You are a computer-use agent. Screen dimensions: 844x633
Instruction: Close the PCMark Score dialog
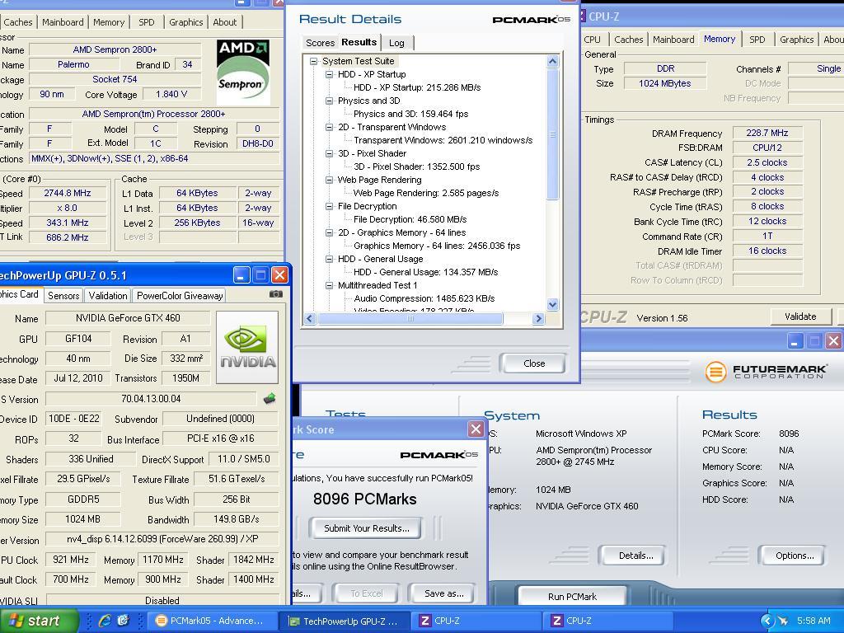point(476,429)
